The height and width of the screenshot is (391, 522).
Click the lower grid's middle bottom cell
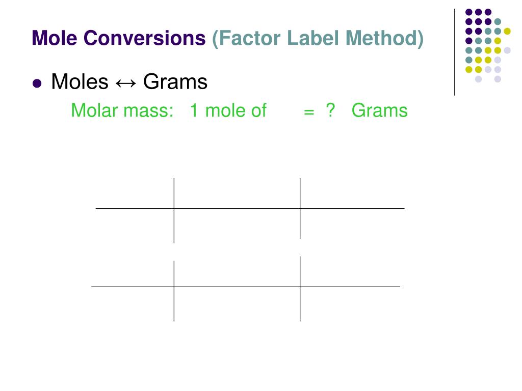(x=237, y=304)
